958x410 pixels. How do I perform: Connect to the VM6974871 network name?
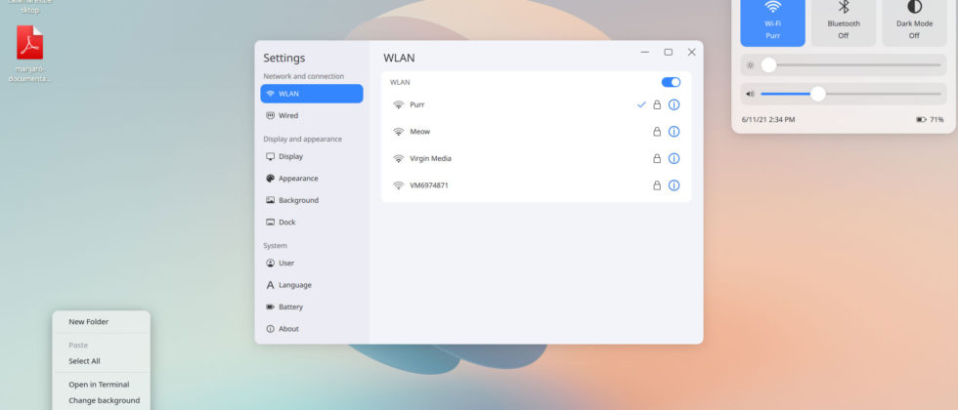pos(429,185)
